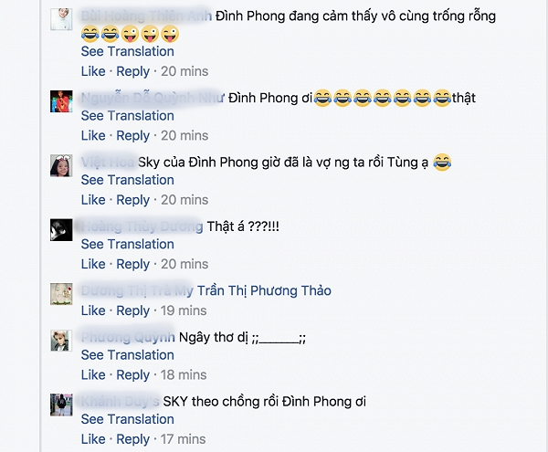Screen dimensions: 548x452
Task: Click avatar of the 'Đình Phong ơi' commenter
Action: (61, 101)
